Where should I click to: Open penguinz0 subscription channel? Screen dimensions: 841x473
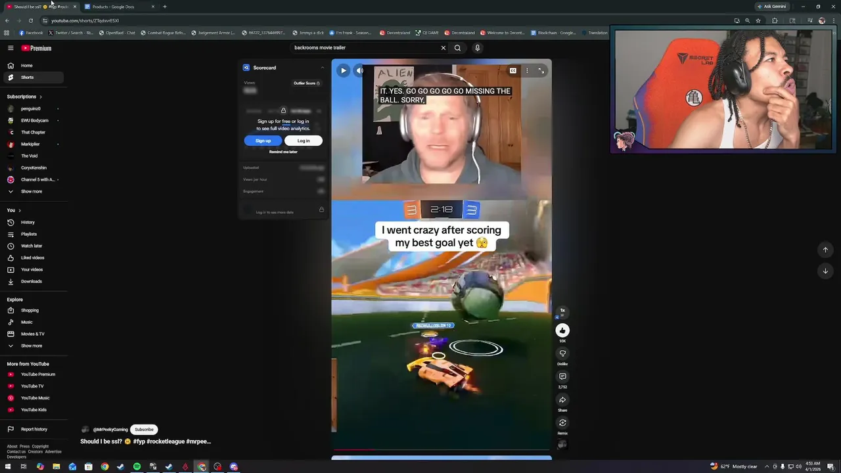click(x=32, y=108)
